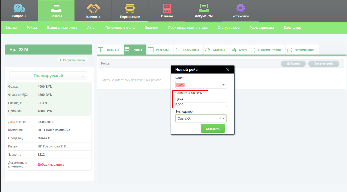Open Расч. зарплаты submenu item

[262, 28]
